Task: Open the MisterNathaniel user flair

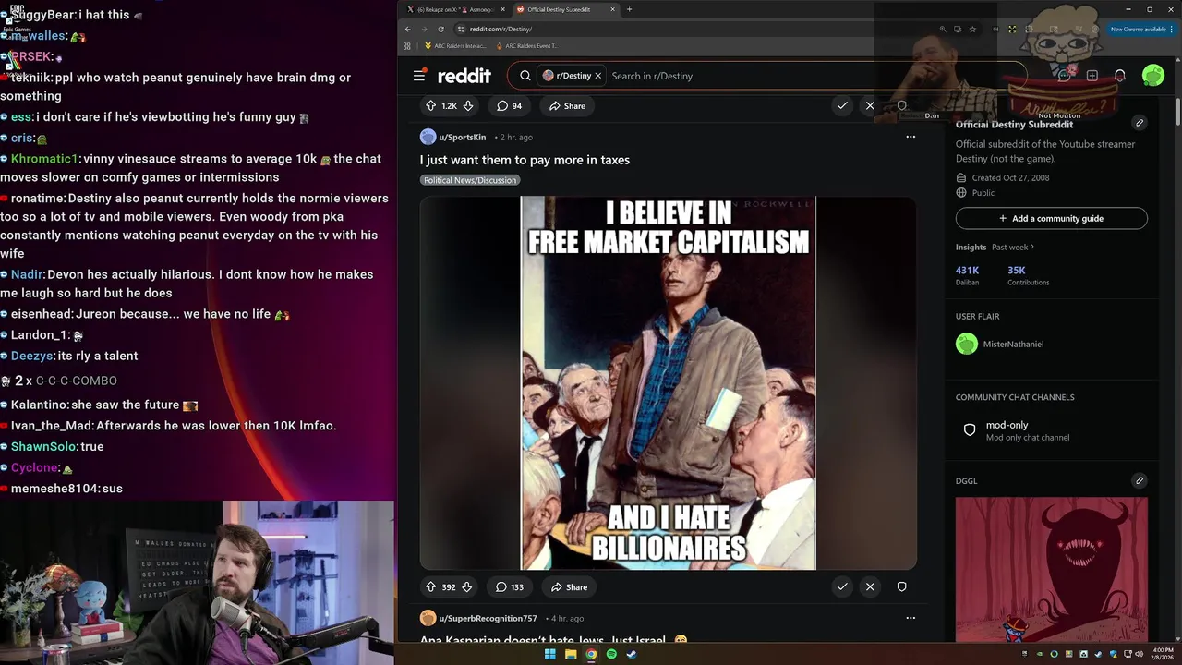Action: pos(1000,344)
